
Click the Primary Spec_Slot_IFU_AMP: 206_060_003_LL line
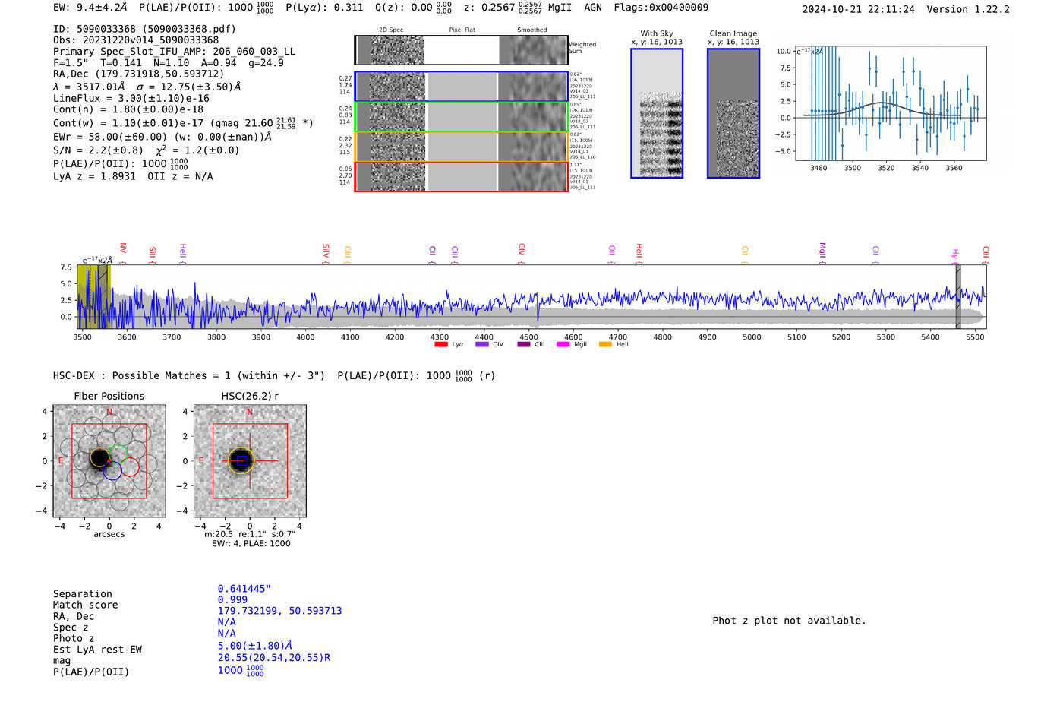(174, 51)
